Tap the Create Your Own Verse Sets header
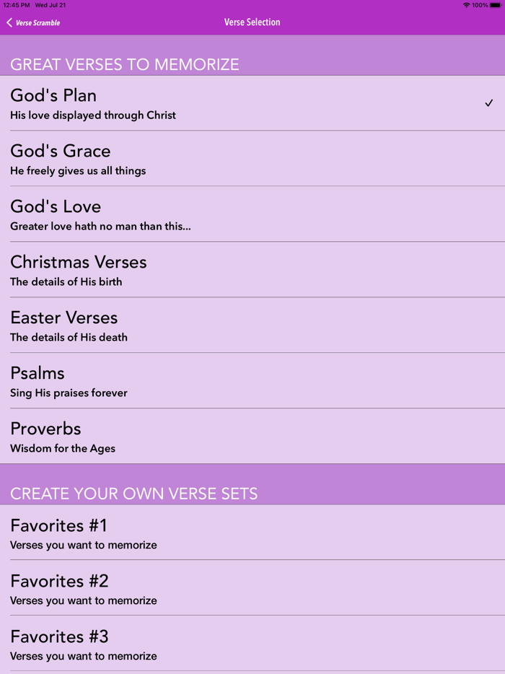Image resolution: width=505 pixels, height=674 pixels. (133, 494)
